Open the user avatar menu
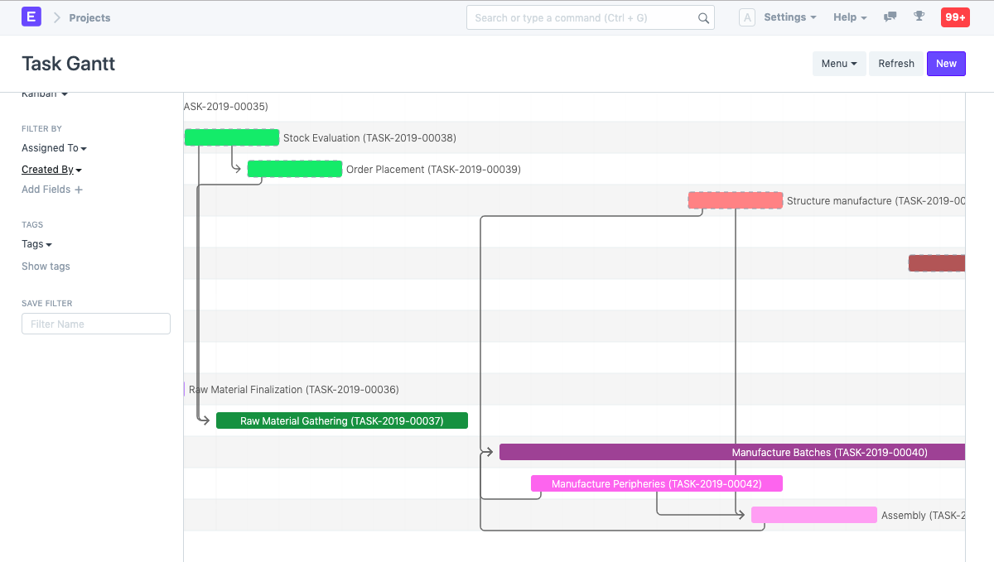 (x=746, y=17)
